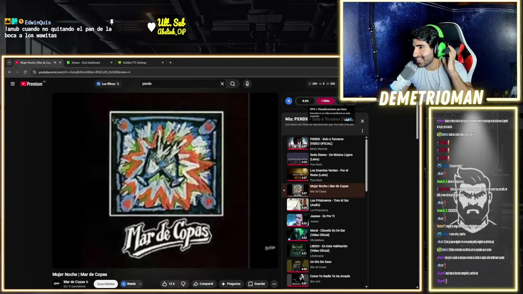Go to YouTube Premium home logo
The width and height of the screenshot is (523, 294).
click(x=32, y=84)
